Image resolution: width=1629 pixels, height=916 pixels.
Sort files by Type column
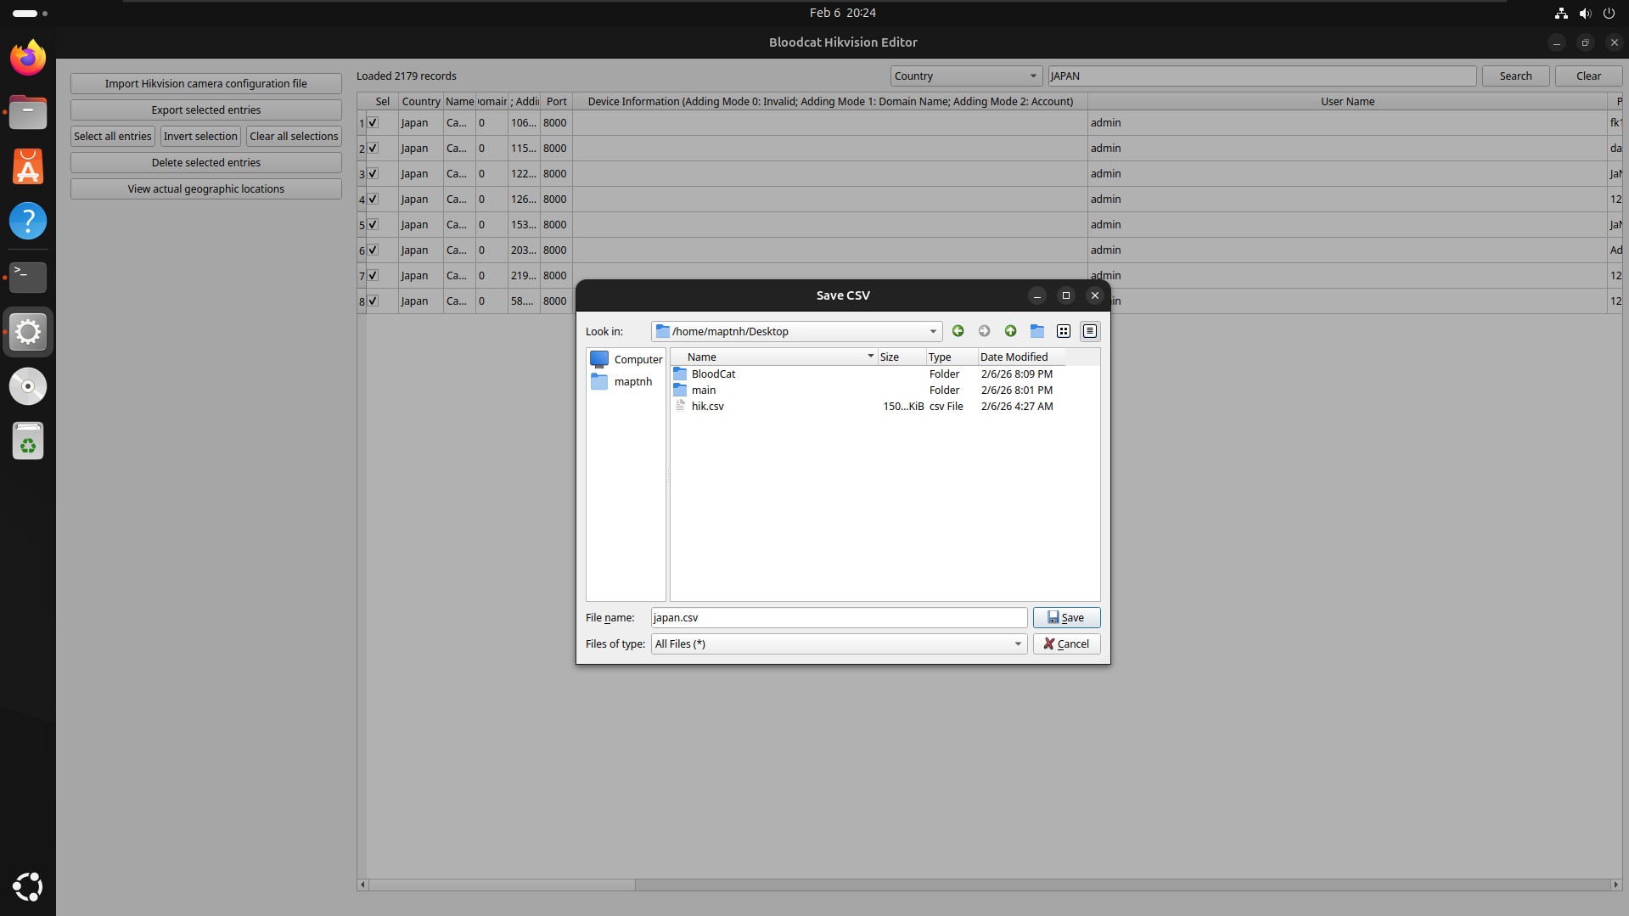(952, 357)
